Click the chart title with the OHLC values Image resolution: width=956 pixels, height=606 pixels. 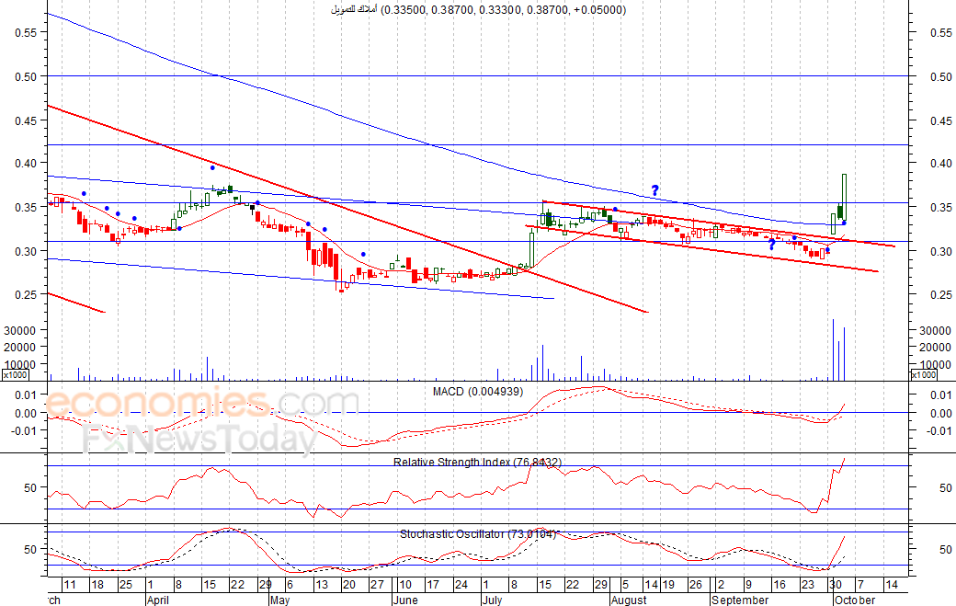479,10
